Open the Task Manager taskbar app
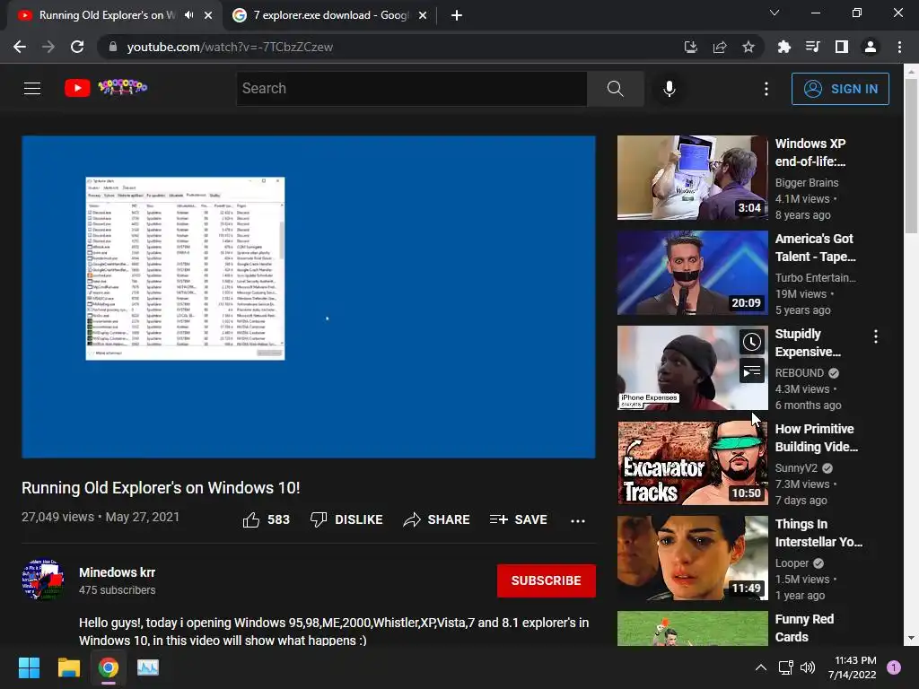This screenshot has width=919, height=689. (x=148, y=667)
